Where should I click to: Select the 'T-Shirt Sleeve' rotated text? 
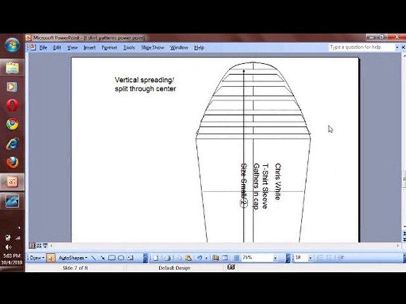[x=265, y=186]
